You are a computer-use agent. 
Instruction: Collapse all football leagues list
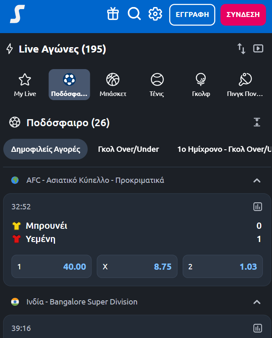[x=257, y=122]
